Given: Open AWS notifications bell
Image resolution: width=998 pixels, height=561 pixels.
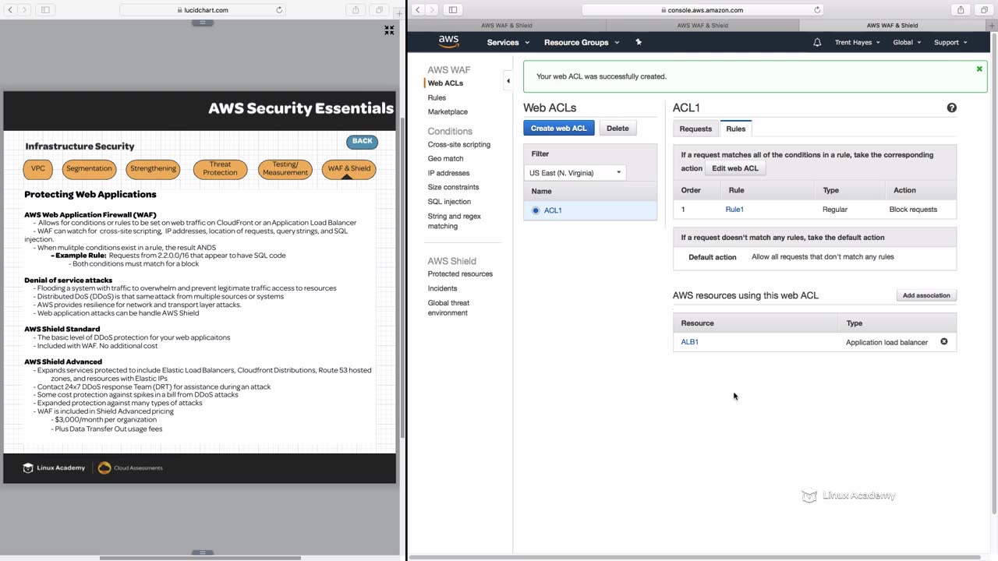Looking at the screenshot, I should pos(817,42).
